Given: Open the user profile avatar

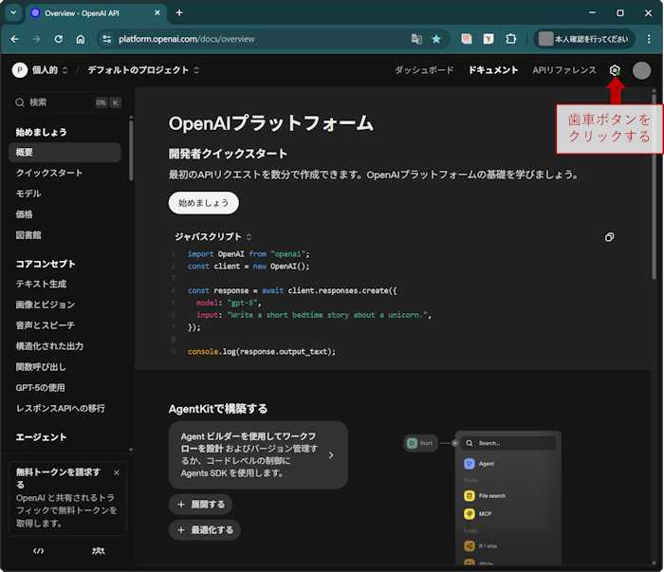Looking at the screenshot, I should (642, 70).
